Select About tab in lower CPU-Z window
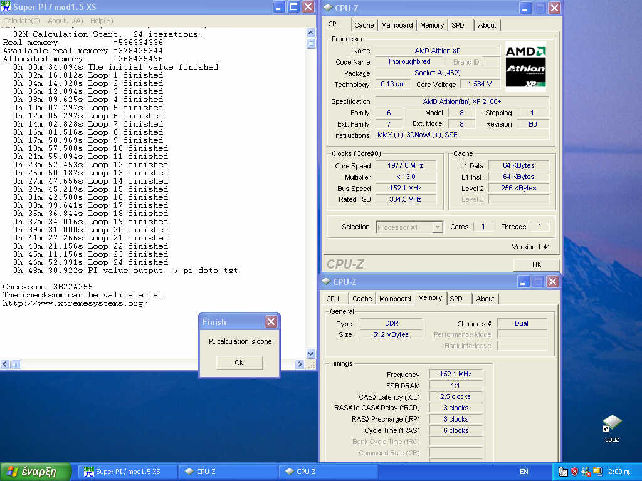The width and height of the screenshot is (642, 481). click(485, 299)
